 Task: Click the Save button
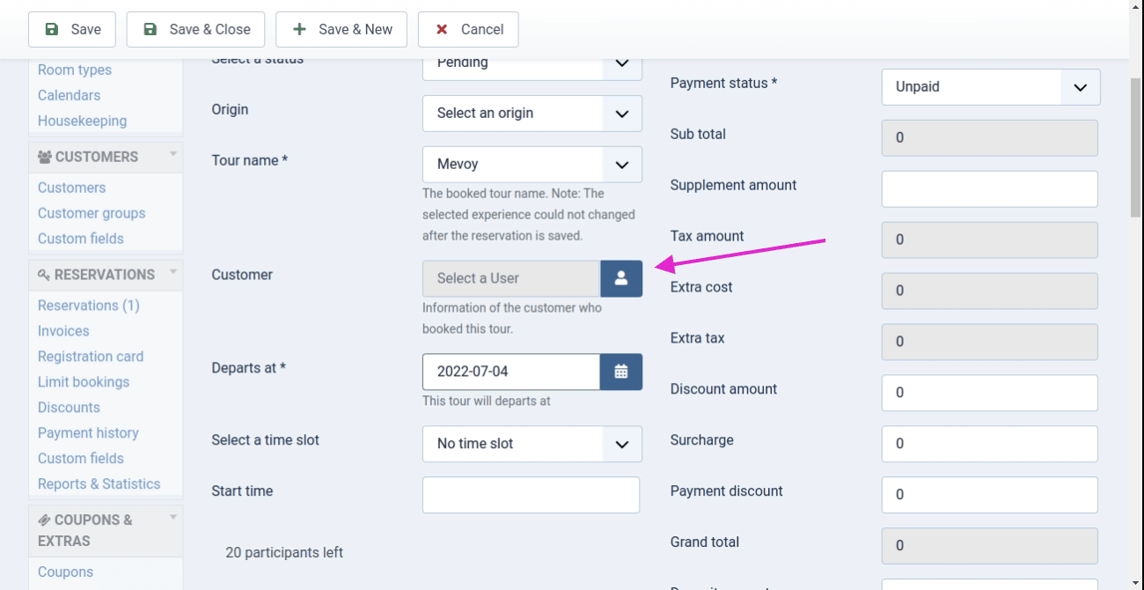point(72,29)
